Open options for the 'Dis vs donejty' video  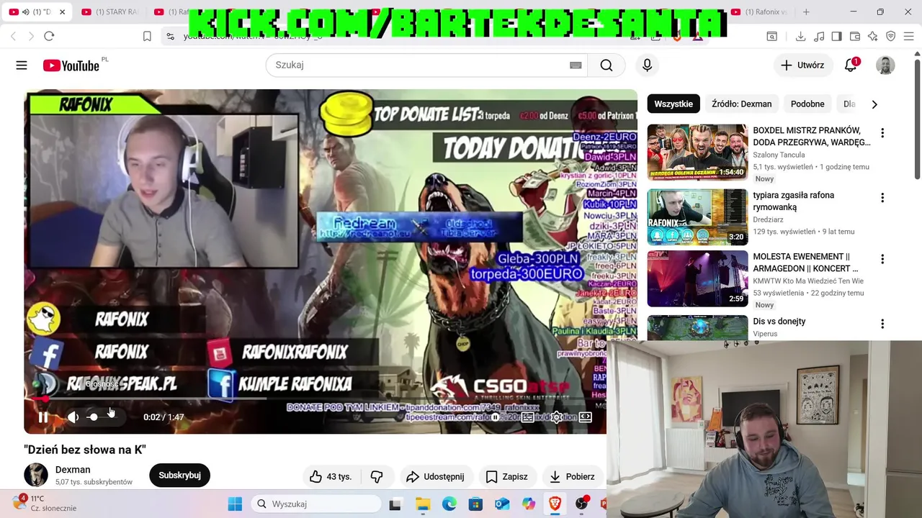[x=882, y=324]
